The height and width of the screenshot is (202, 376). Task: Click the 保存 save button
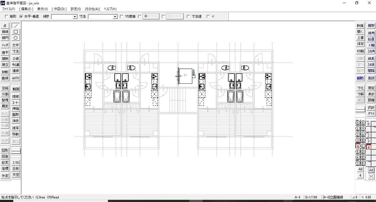point(360,44)
